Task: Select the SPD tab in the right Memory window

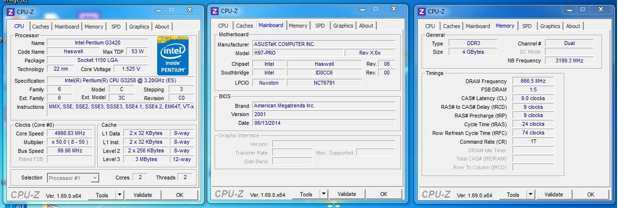Action: pyautogui.click(x=527, y=26)
